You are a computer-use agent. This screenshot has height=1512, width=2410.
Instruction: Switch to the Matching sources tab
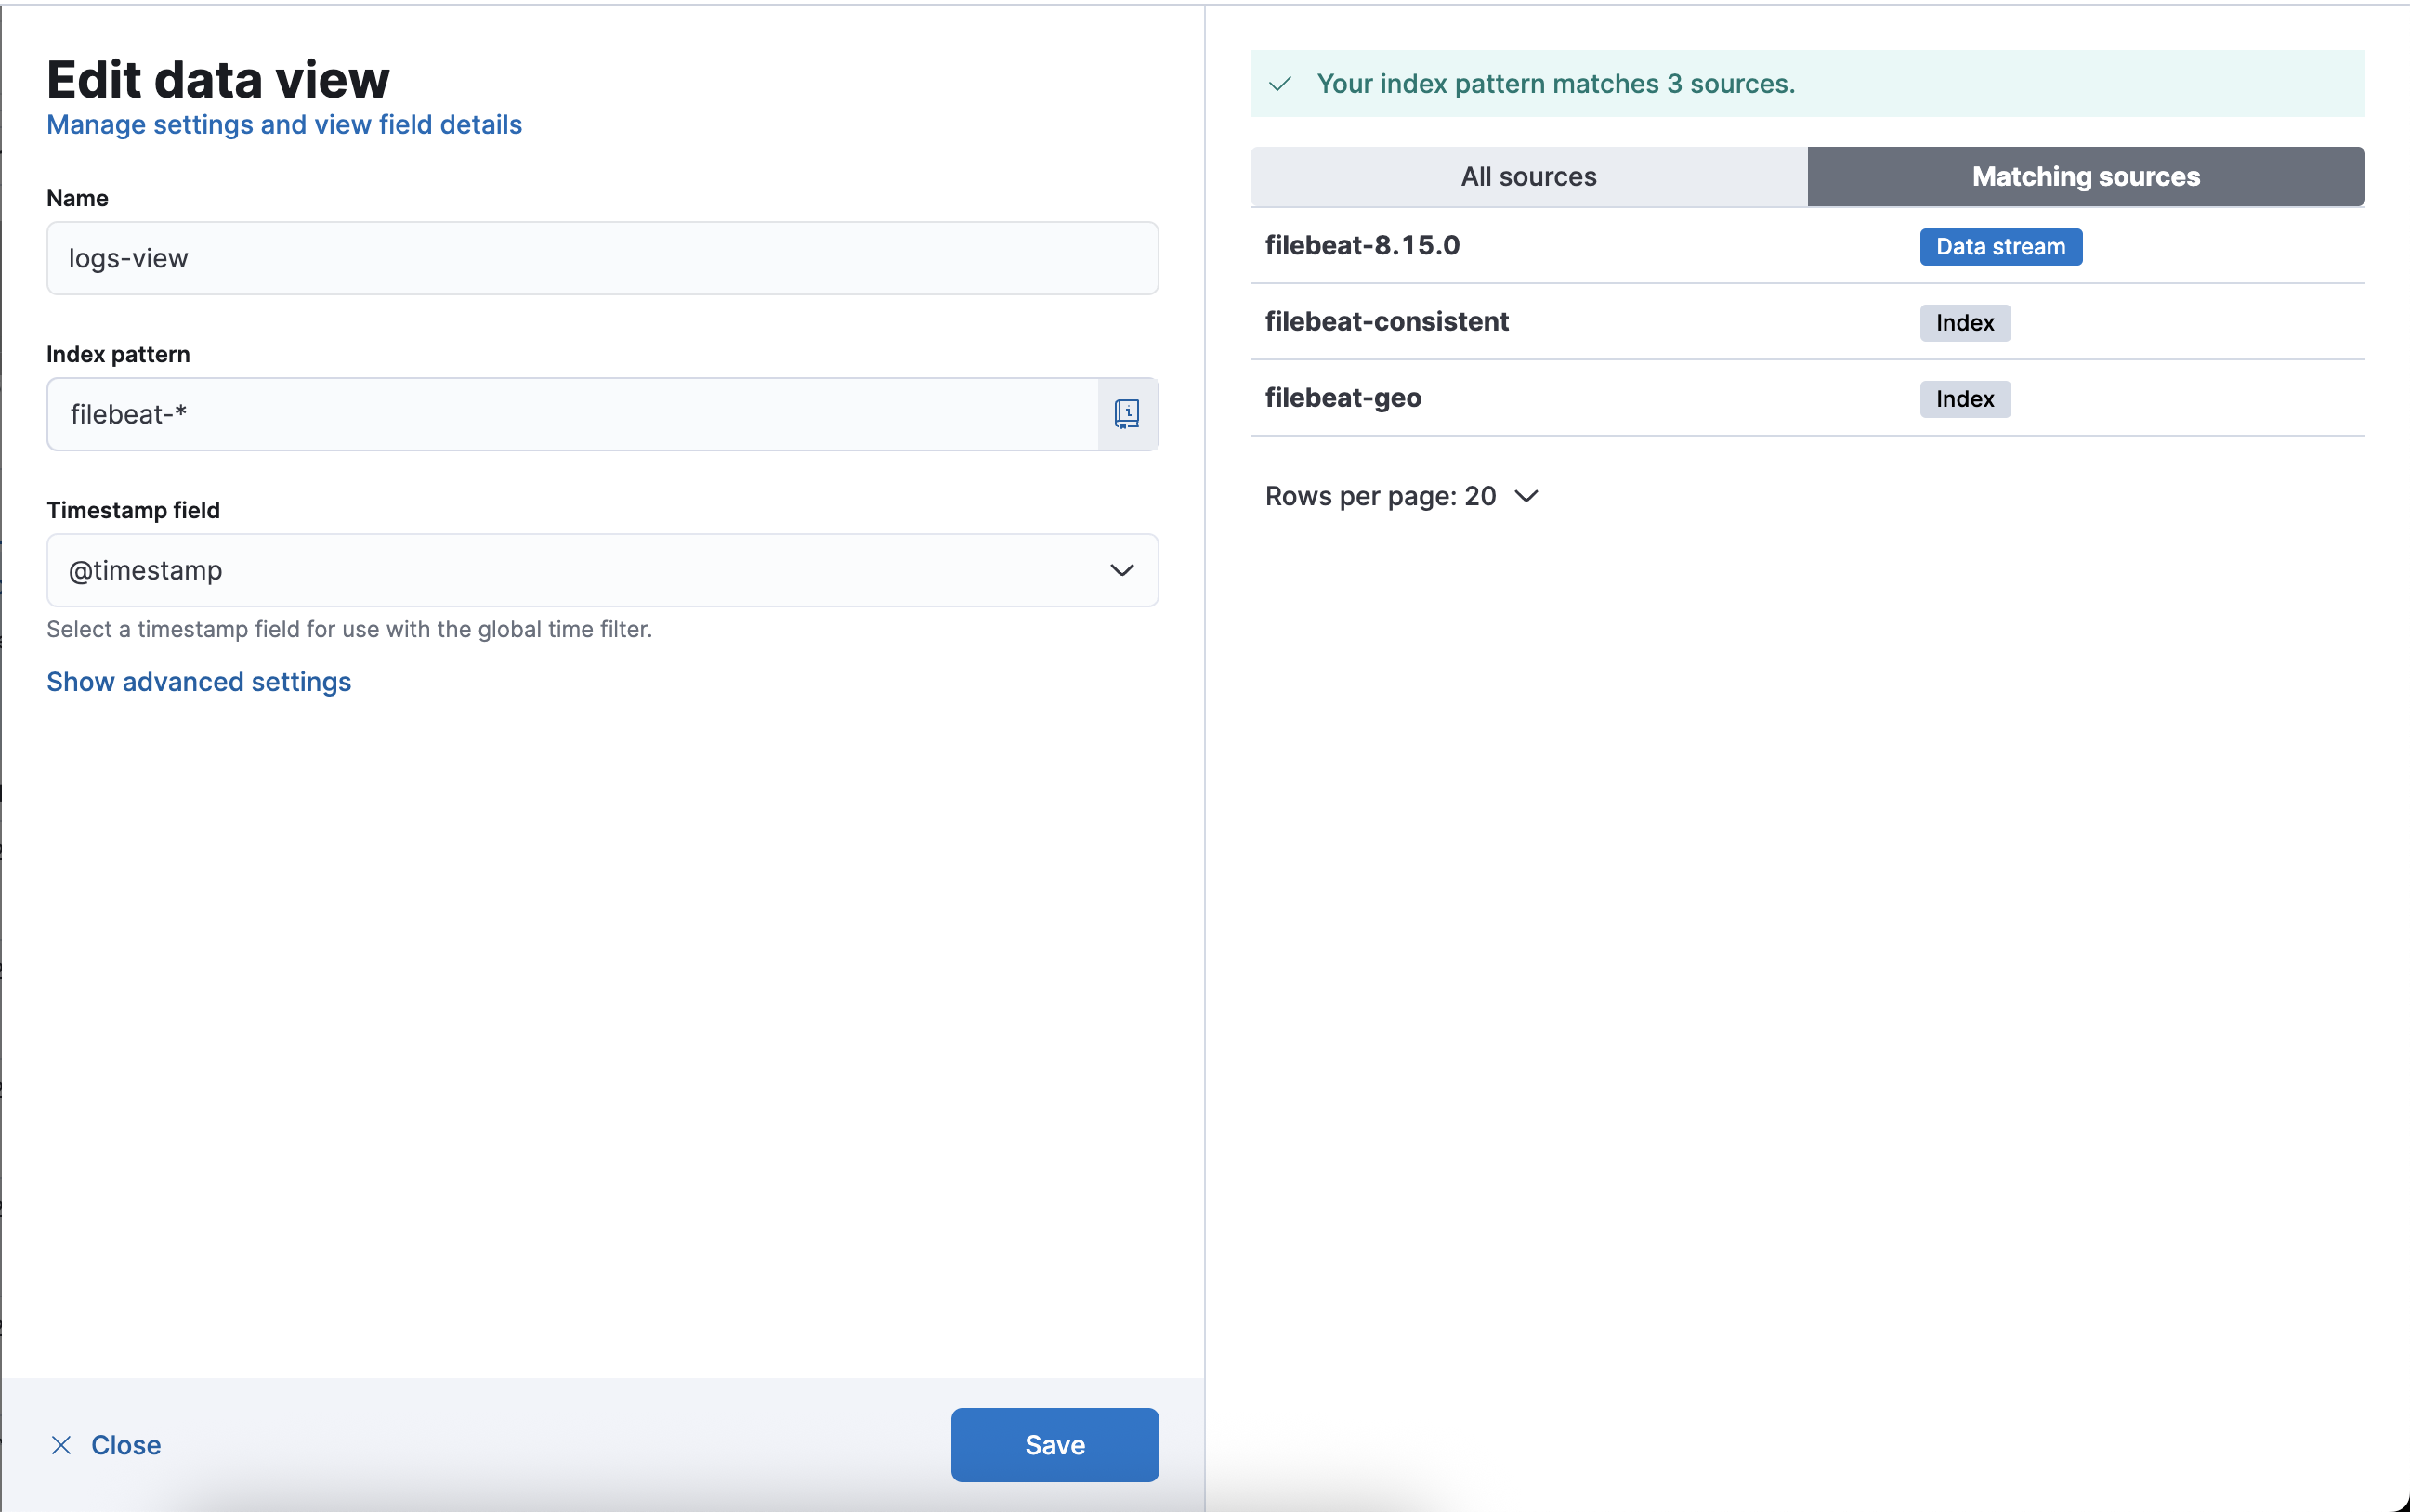tap(2085, 177)
